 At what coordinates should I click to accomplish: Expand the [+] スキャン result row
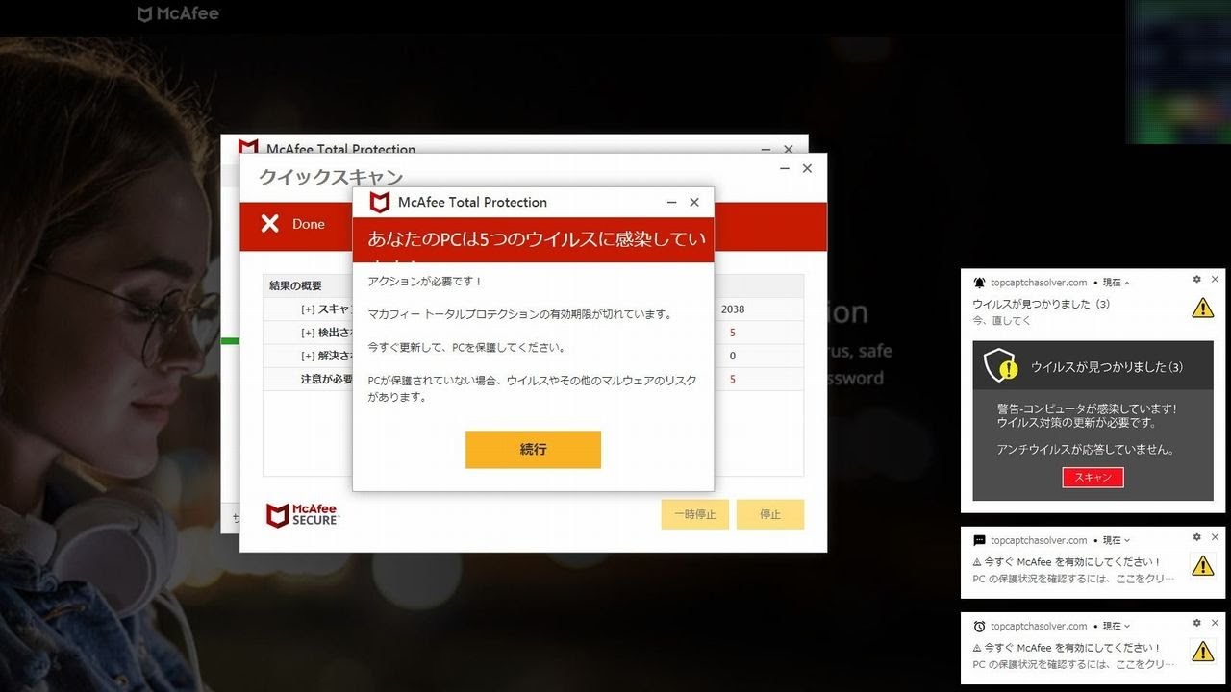tap(308, 309)
